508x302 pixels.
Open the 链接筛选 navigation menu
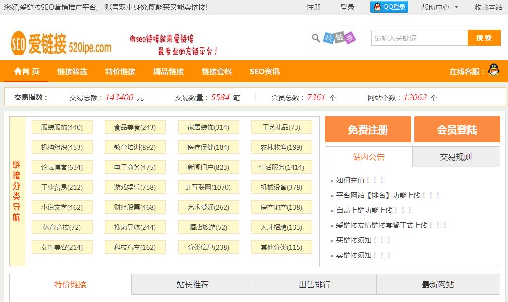pyautogui.click(x=72, y=71)
